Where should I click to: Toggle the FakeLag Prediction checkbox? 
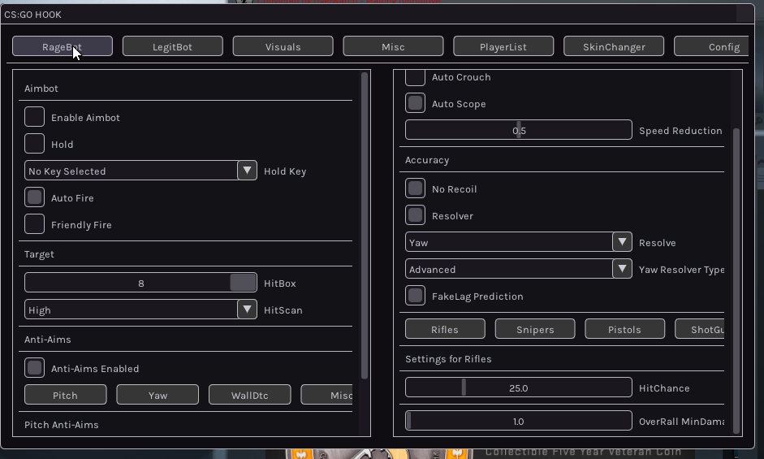(x=415, y=296)
